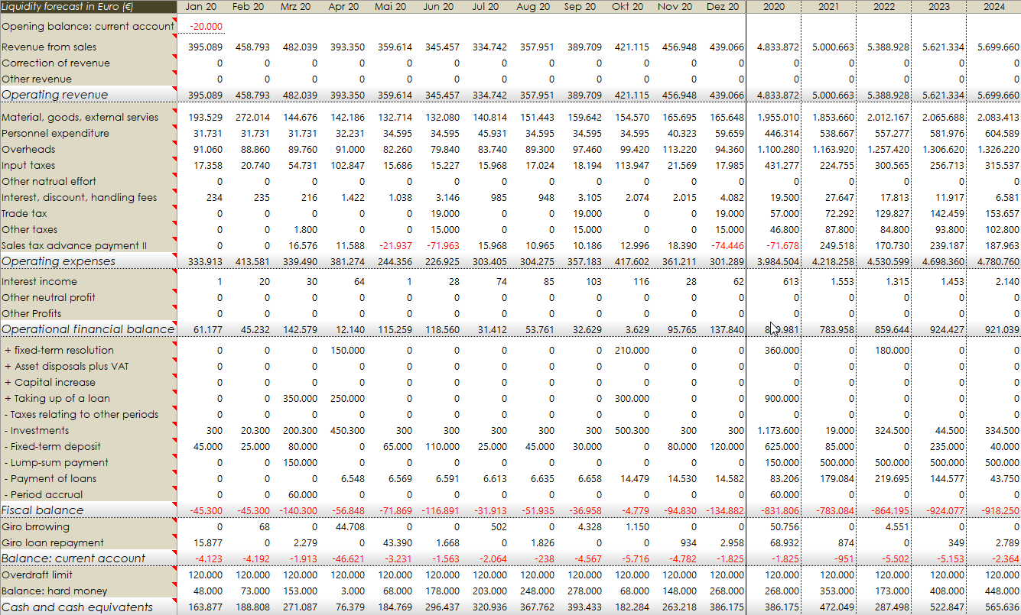Select the '2022' yearly column header
The width and height of the screenshot is (1021, 615).
884,7
